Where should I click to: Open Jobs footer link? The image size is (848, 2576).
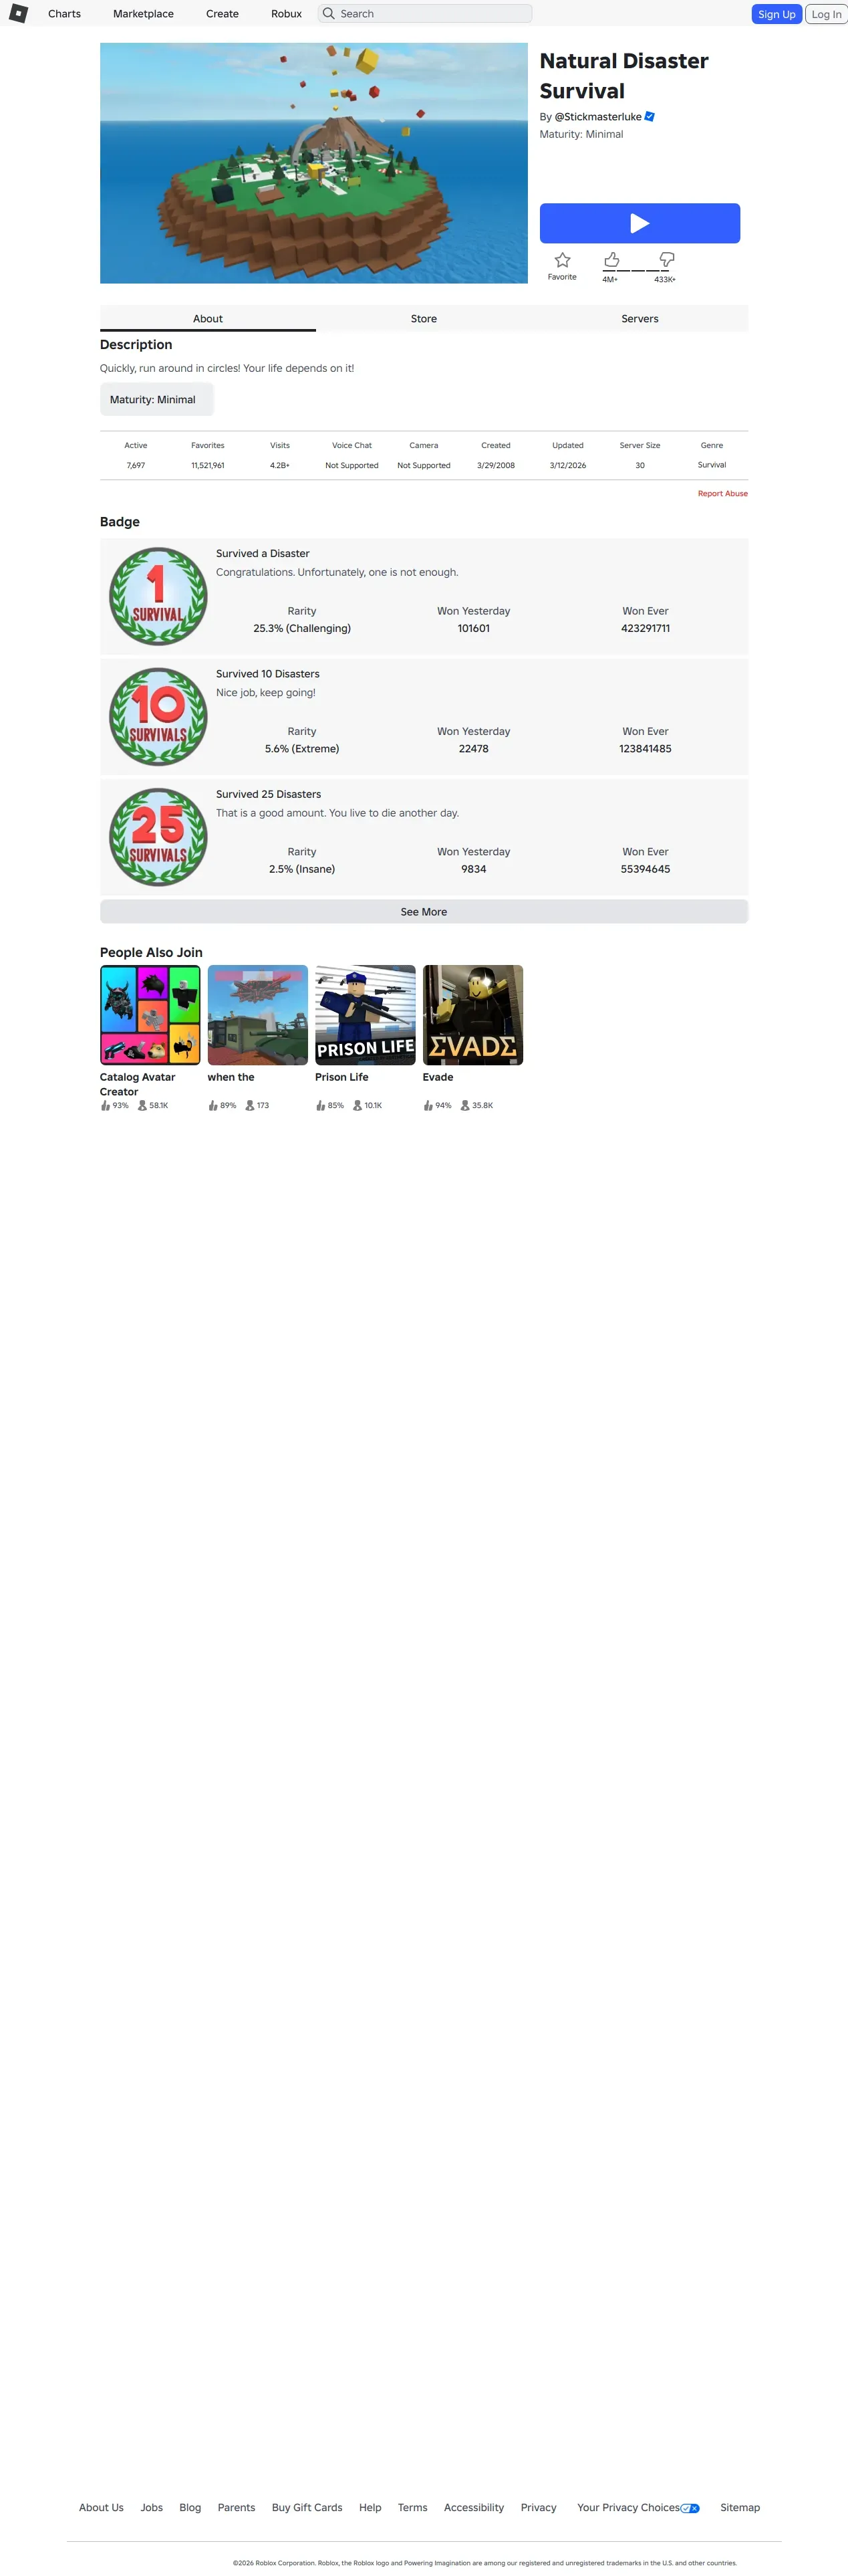[x=152, y=2507]
